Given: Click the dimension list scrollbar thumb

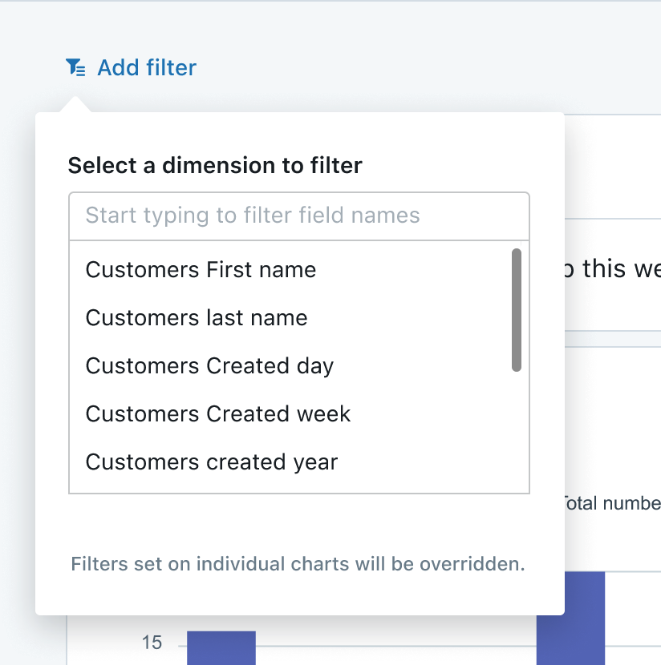Looking at the screenshot, I should coord(517,310).
